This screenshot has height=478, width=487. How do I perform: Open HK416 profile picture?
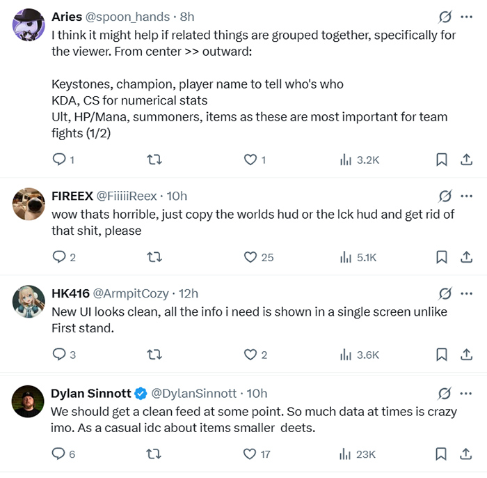(x=29, y=302)
